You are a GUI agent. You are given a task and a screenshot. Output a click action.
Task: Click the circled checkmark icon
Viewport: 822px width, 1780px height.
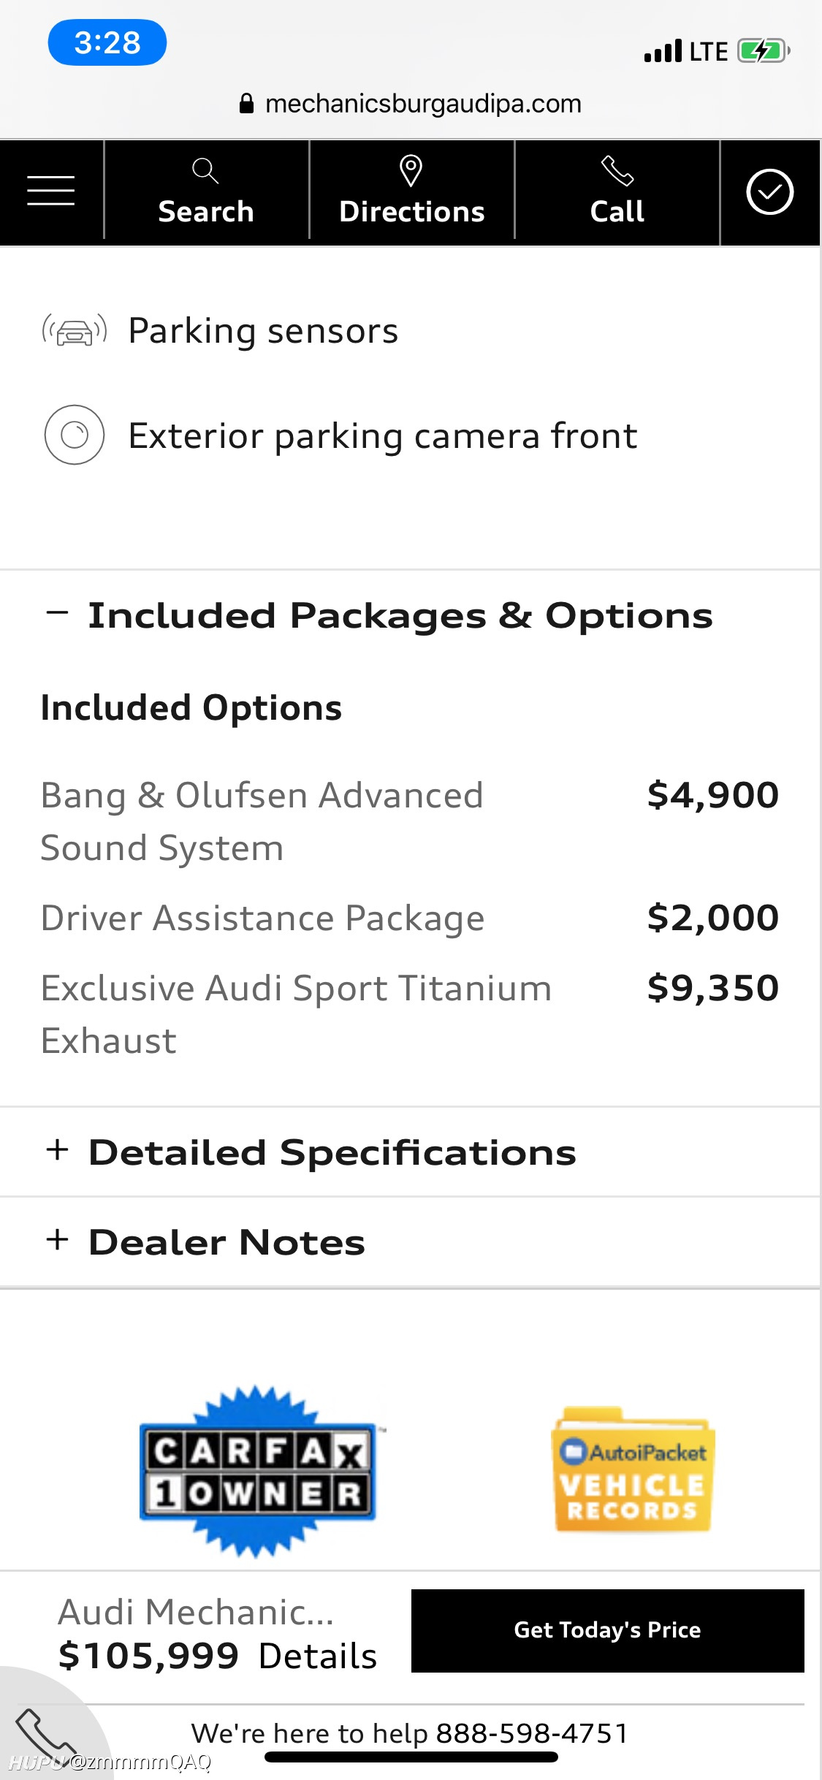pos(769,192)
